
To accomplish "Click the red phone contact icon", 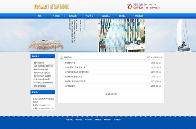I will [x=129, y=6].
